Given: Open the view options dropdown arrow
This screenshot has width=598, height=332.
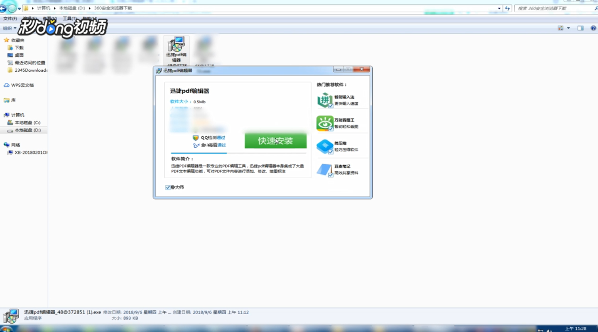Looking at the screenshot, I should (x=568, y=28).
